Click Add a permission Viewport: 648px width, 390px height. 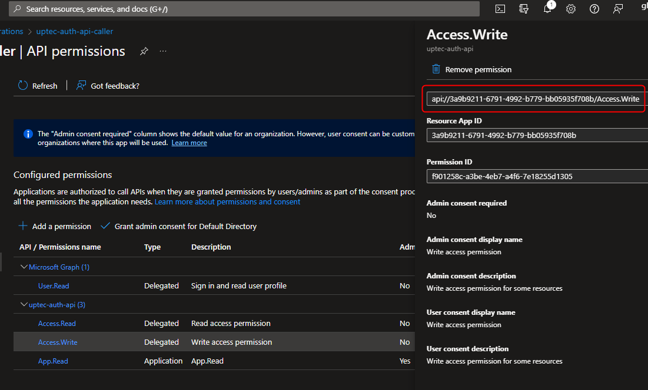55,226
